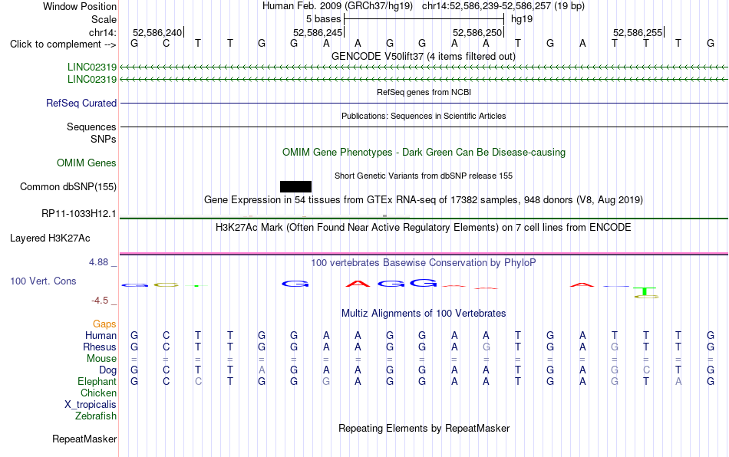This screenshot has width=729, height=457.
Task: Click the 4.88 PhyloP upper scale value
Action: (x=98, y=262)
